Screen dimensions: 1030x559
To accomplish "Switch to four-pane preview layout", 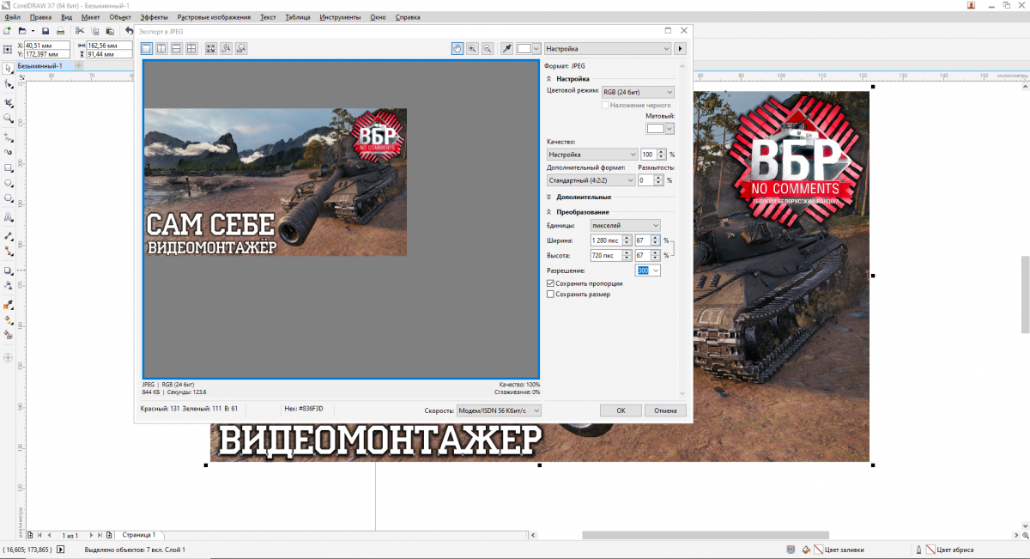I will point(191,49).
